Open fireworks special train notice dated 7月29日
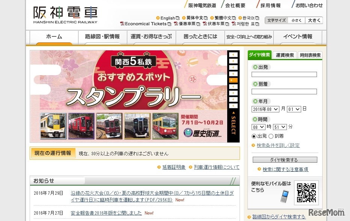Screen dimensions: 350x221 click(x=152, y=196)
